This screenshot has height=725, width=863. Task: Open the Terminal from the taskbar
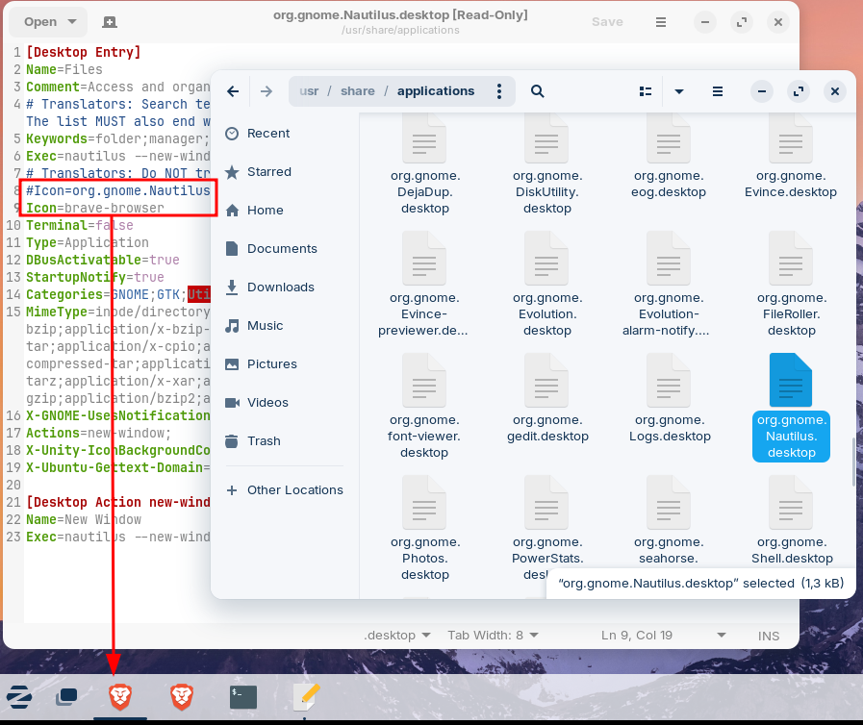242,697
